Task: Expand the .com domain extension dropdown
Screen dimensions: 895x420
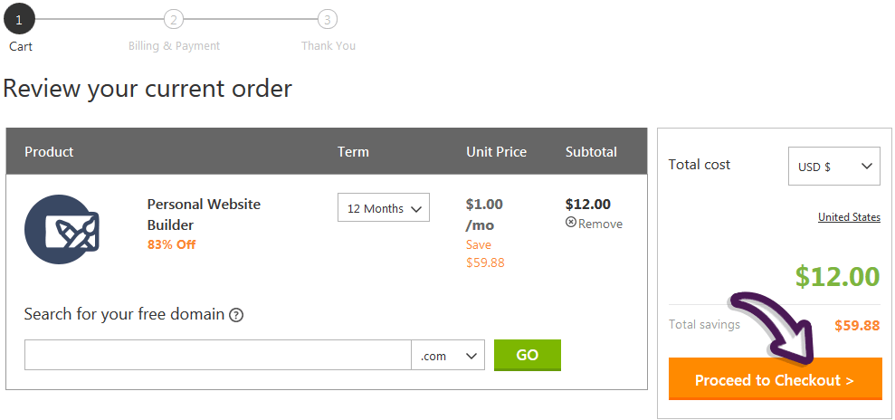Action: click(x=448, y=356)
